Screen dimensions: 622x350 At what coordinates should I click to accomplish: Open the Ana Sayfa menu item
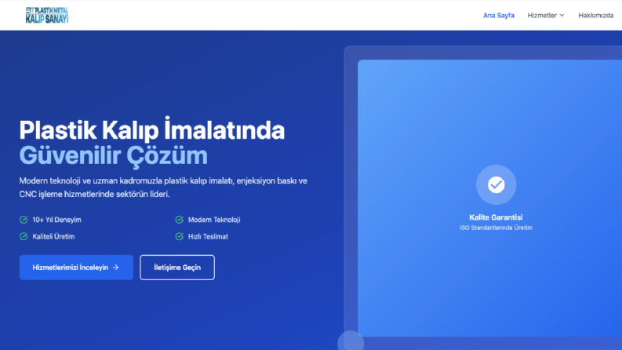pyautogui.click(x=498, y=16)
